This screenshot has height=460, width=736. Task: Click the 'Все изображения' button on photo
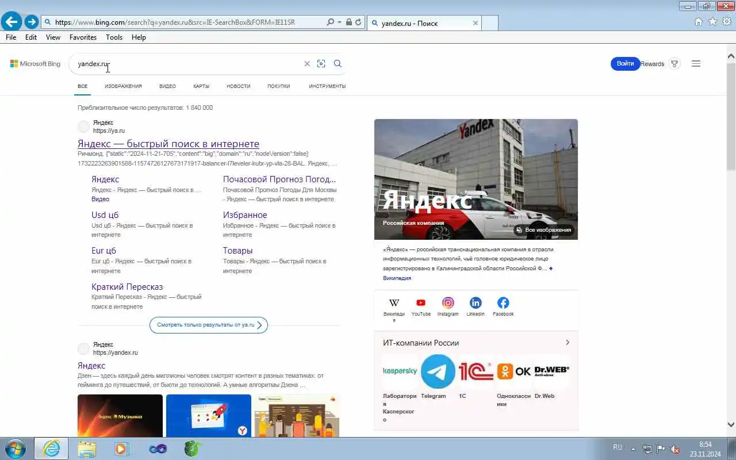544,230
